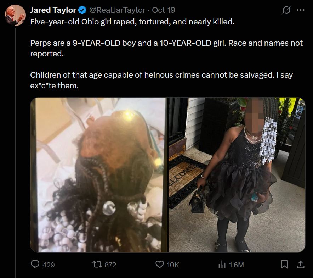
Task: Open the @RealJarTaylor handle link
Action: [x=118, y=10]
